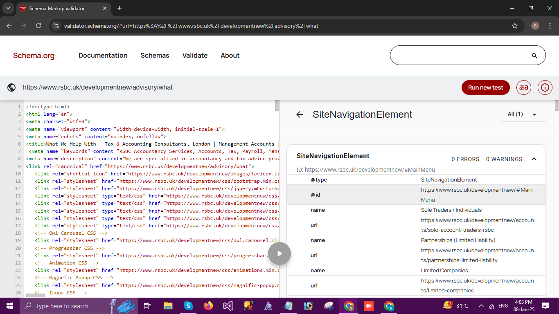Click the weather 31°C widget

(456, 306)
